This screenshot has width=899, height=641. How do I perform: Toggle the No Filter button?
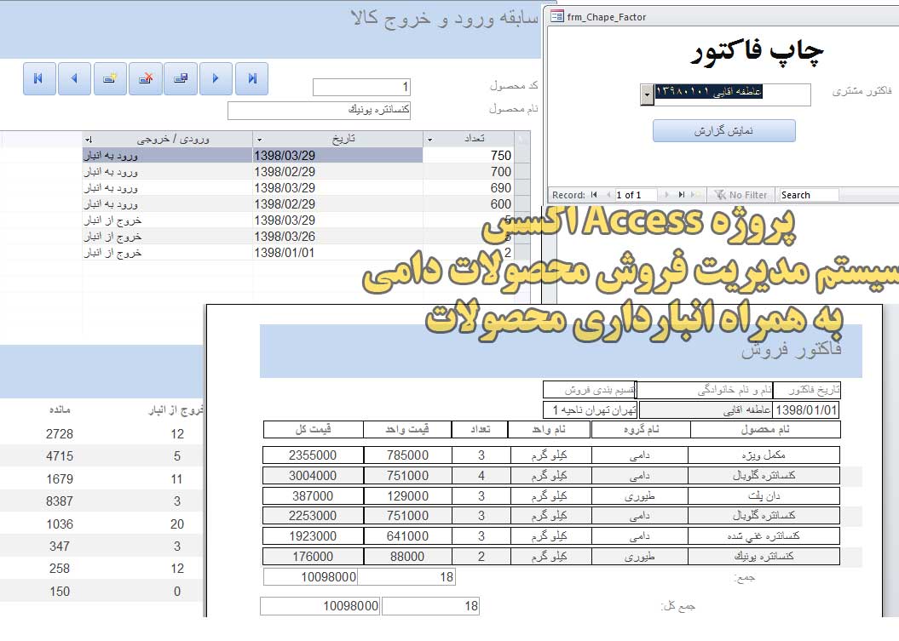(741, 195)
